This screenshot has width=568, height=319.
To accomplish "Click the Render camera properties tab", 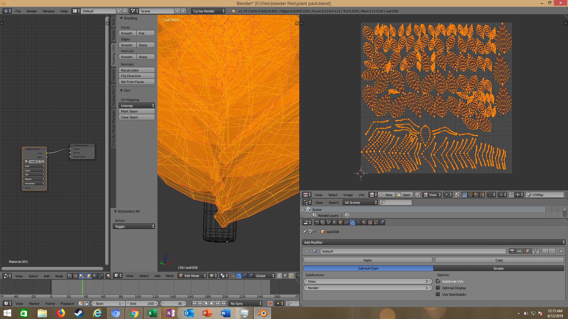I will [317, 222].
